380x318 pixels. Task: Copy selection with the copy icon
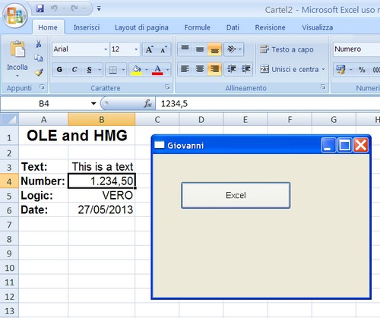39,58
